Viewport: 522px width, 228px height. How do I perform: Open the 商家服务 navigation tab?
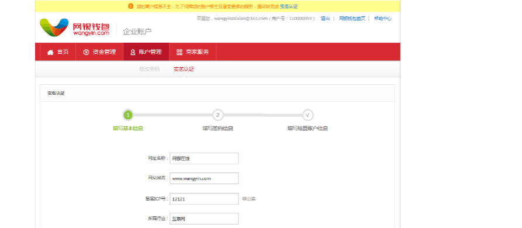[192, 52]
